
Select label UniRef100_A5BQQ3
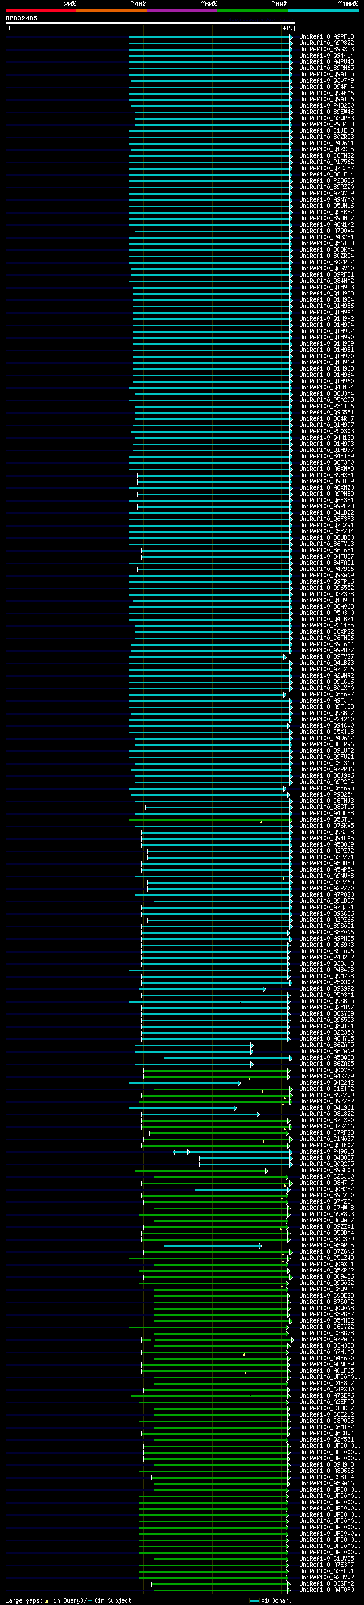click(x=326, y=1057)
